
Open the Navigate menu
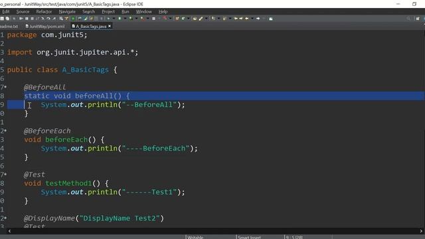(x=67, y=12)
